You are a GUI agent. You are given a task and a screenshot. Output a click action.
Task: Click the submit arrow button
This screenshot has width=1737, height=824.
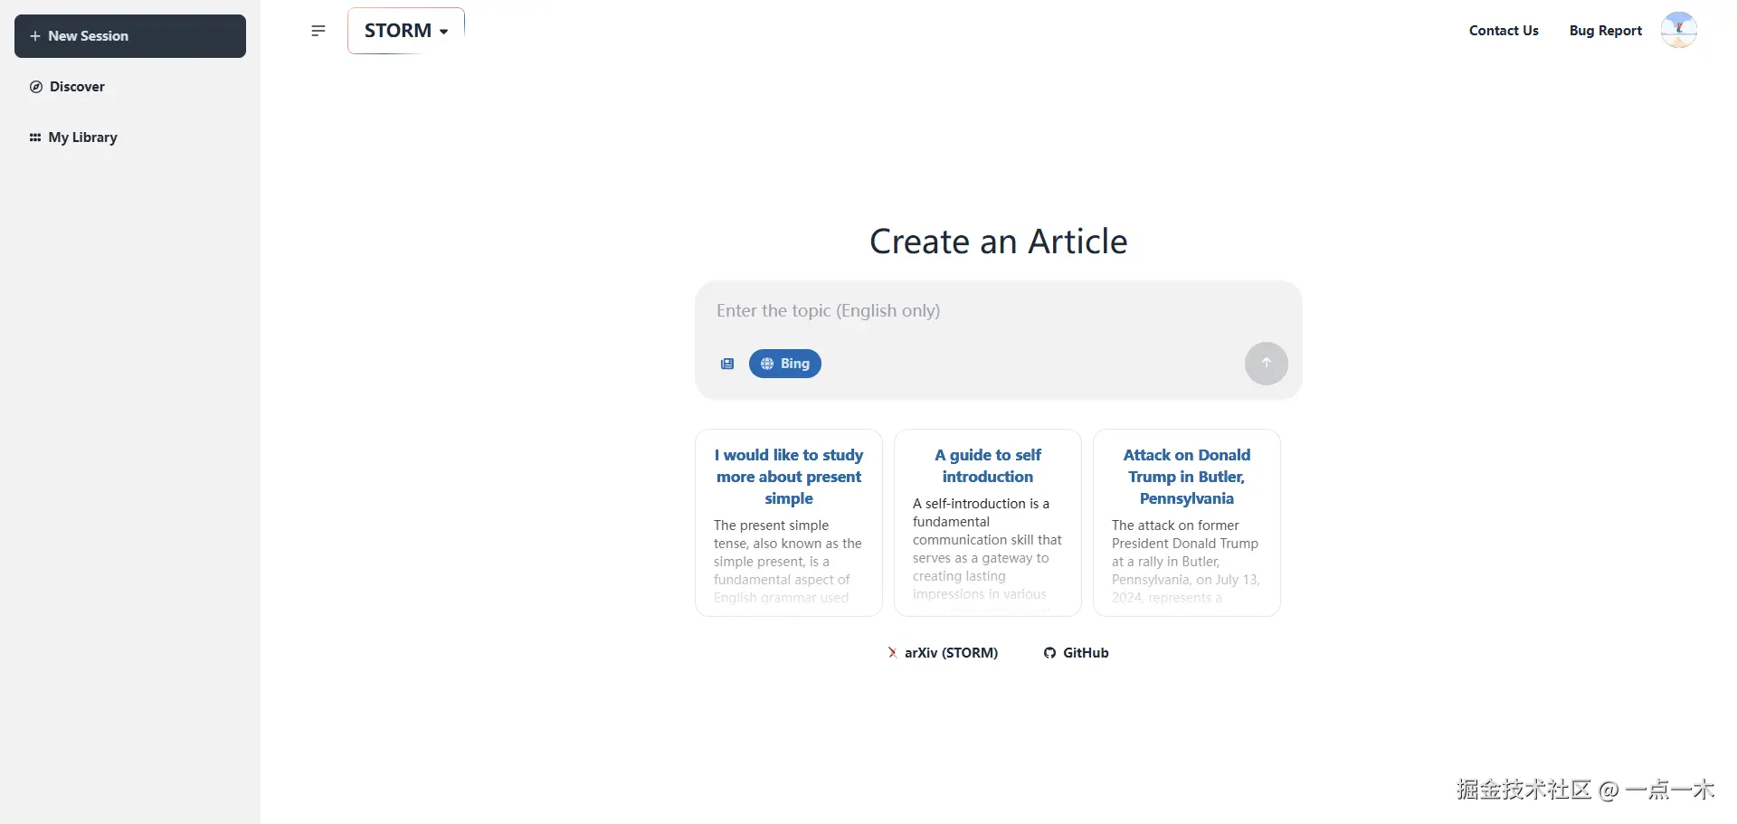[1266, 363]
